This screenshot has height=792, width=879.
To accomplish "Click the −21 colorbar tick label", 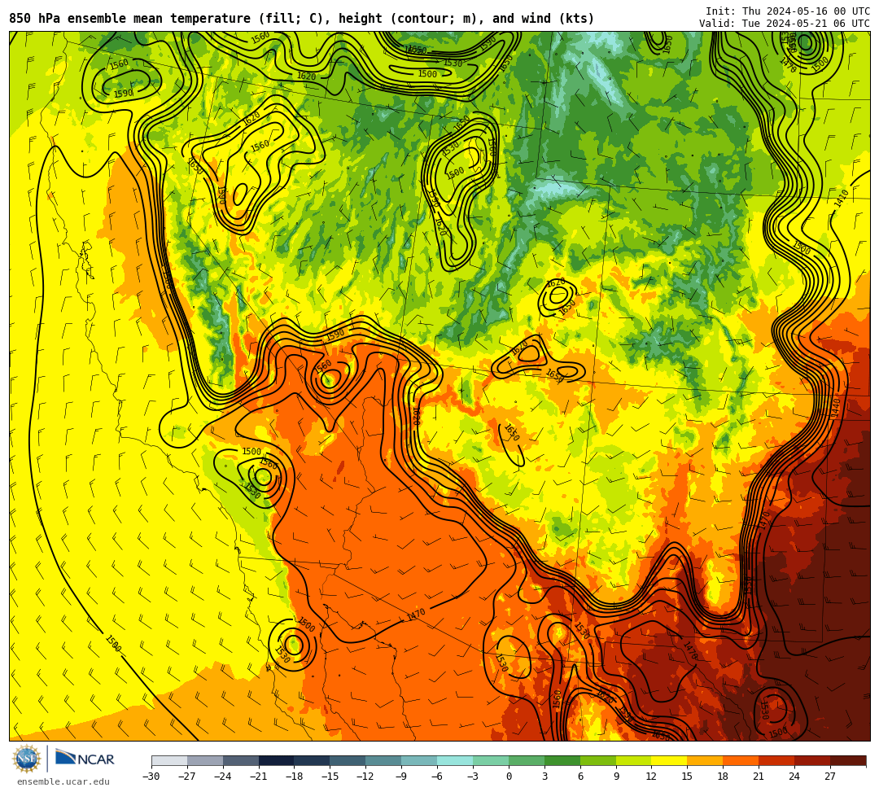I will pos(259,777).
